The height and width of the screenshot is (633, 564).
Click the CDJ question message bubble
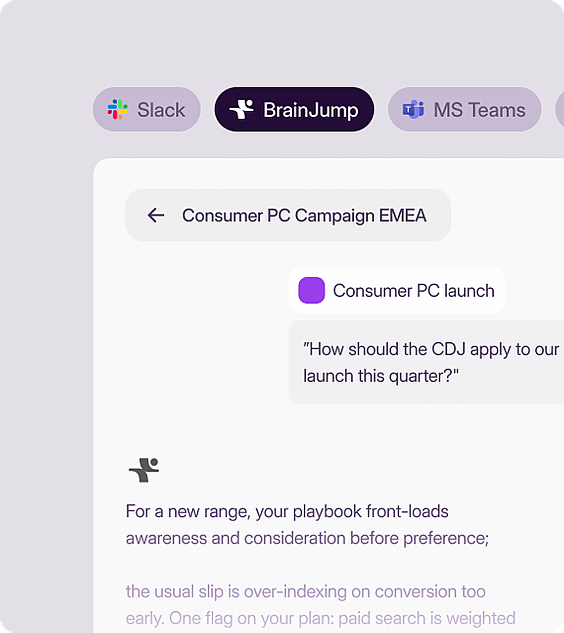coord(426,362)
